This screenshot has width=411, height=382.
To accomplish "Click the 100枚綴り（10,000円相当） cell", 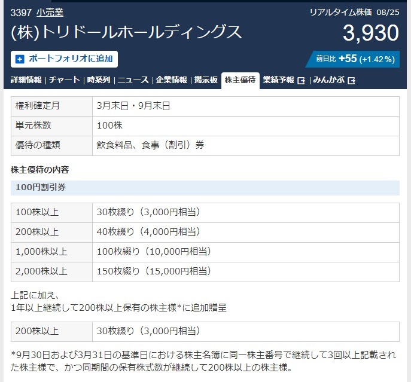I will click(x=246, y=252).
